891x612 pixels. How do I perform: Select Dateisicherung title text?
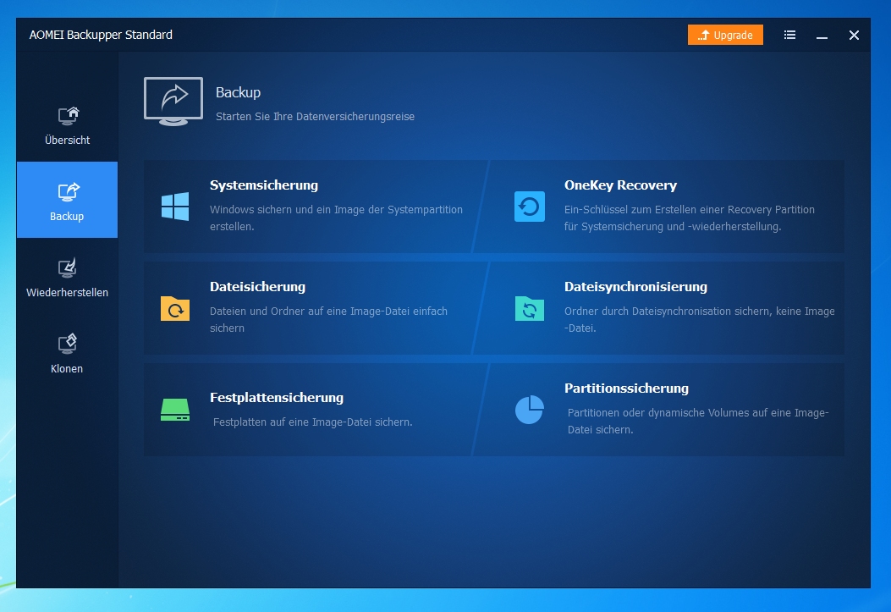coord(257,287)
